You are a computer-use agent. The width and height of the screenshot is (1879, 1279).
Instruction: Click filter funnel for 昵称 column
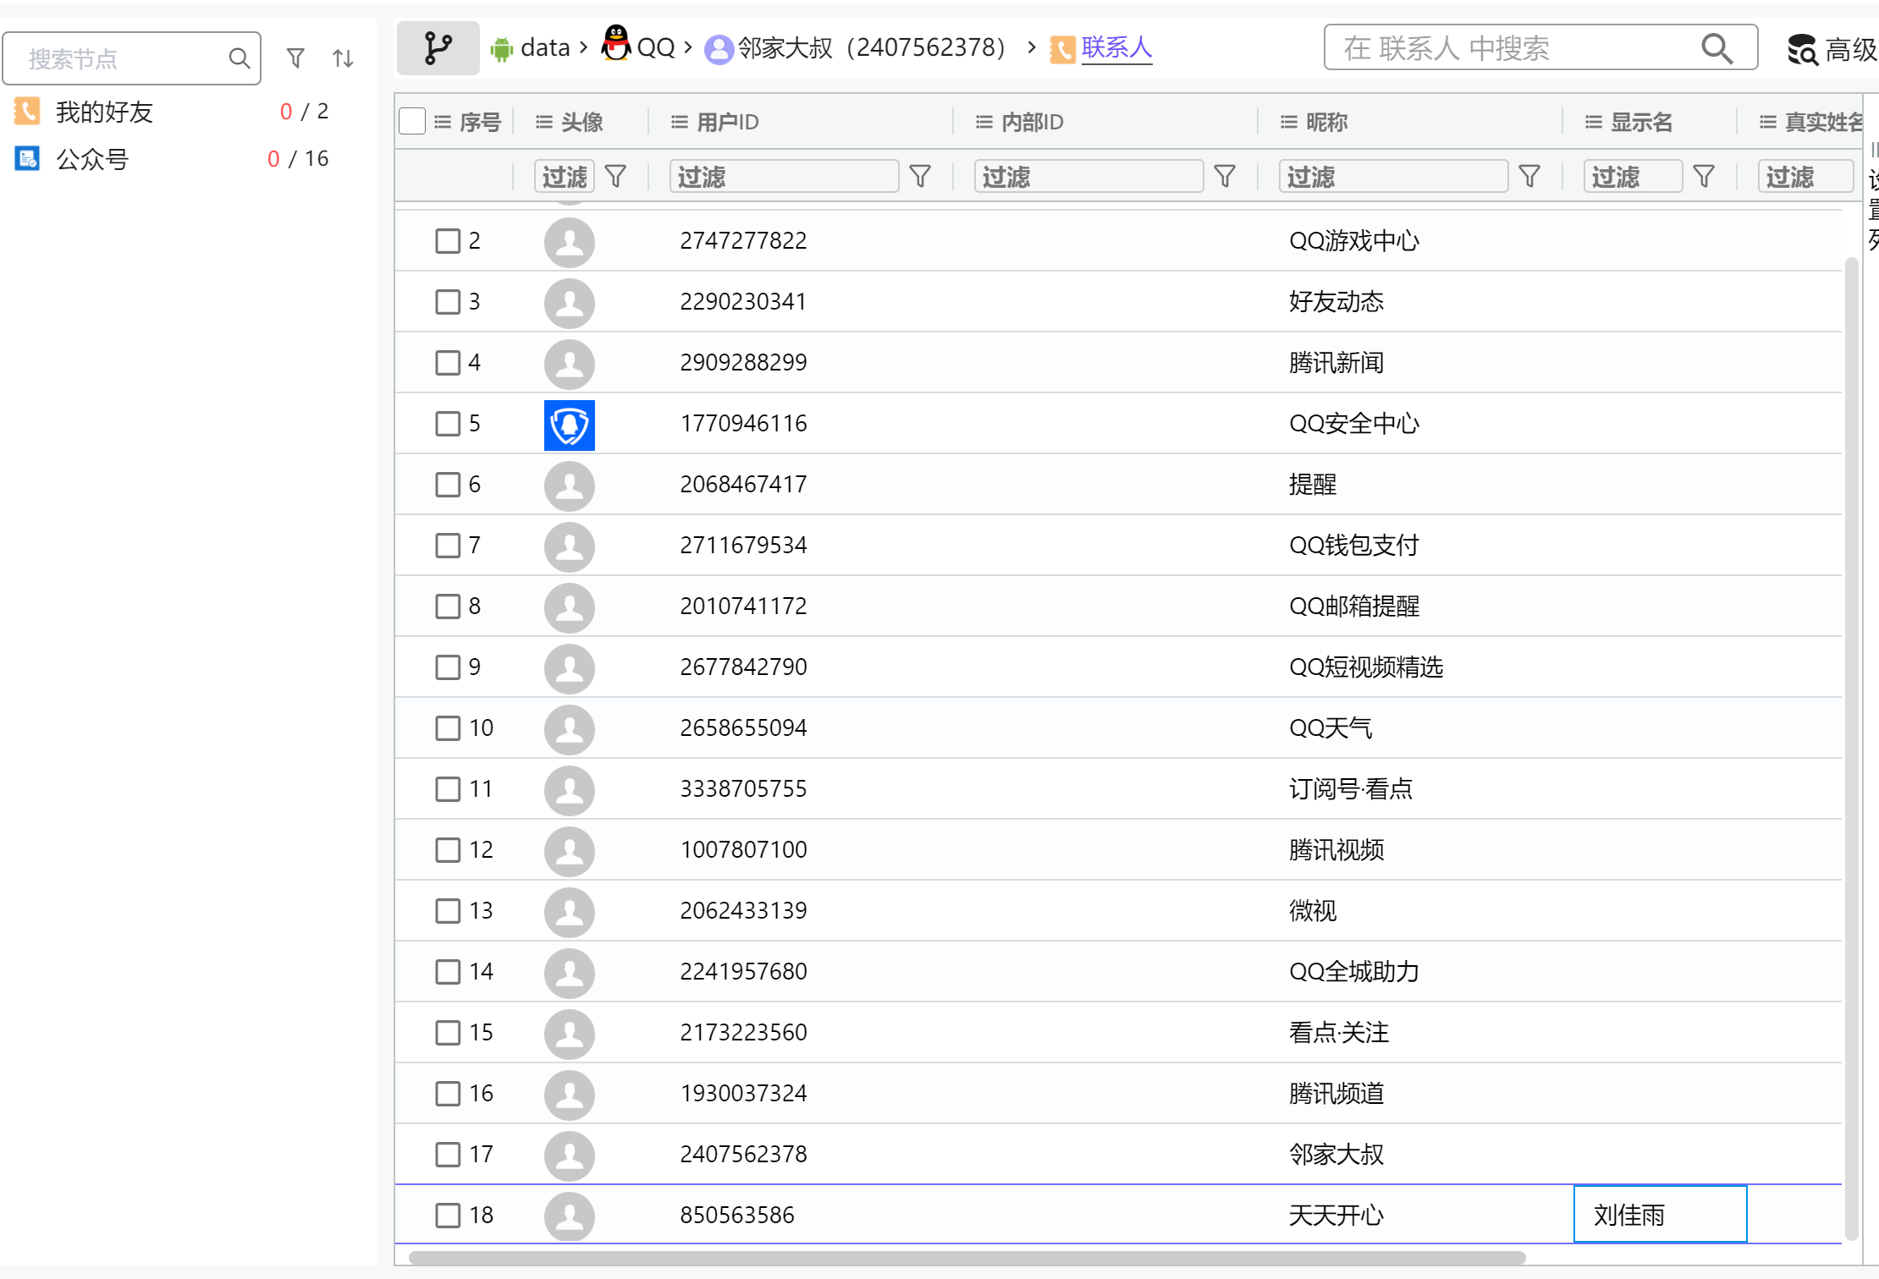tap(1529, 176)
